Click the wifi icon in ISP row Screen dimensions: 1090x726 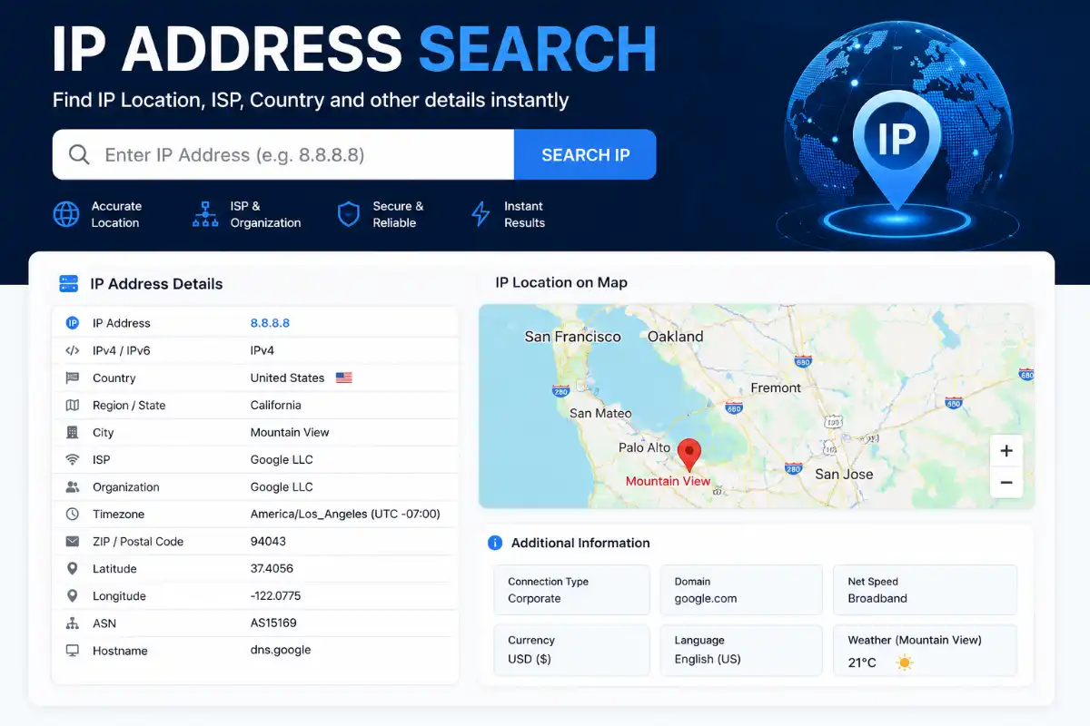[73, 459]
